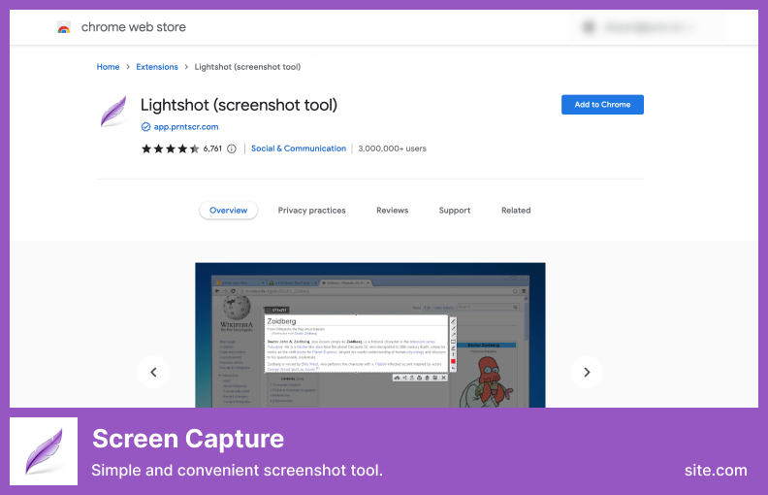Click the rating info circle icon
768x495 pixels.
[x=232, y=148]
